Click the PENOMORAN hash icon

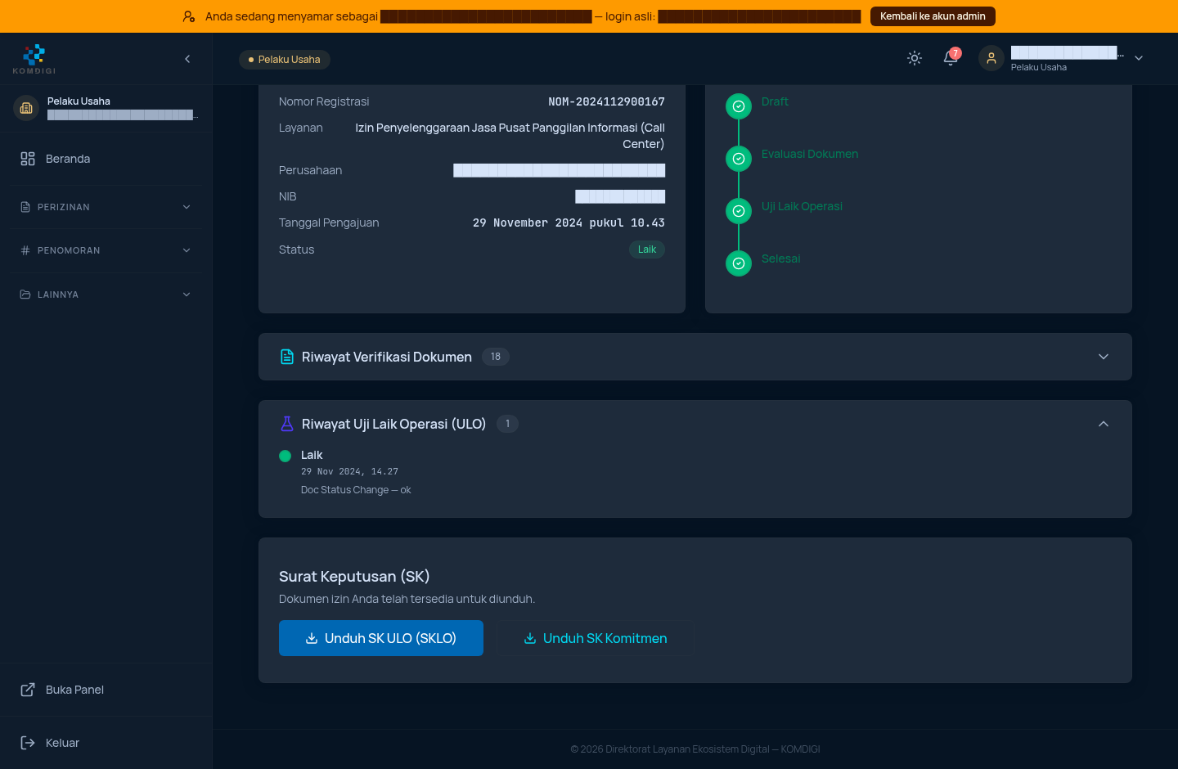25,250
